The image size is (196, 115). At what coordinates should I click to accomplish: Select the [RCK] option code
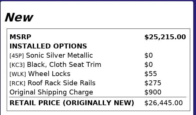(17, 83)
